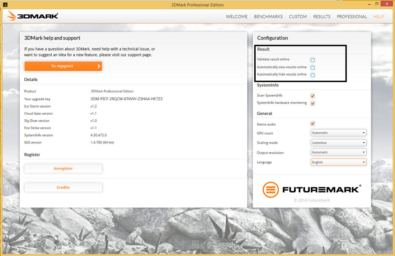Enable Validate result online
Image resolution: width=395 pixels, height=256 pixels.
point(312,60)
